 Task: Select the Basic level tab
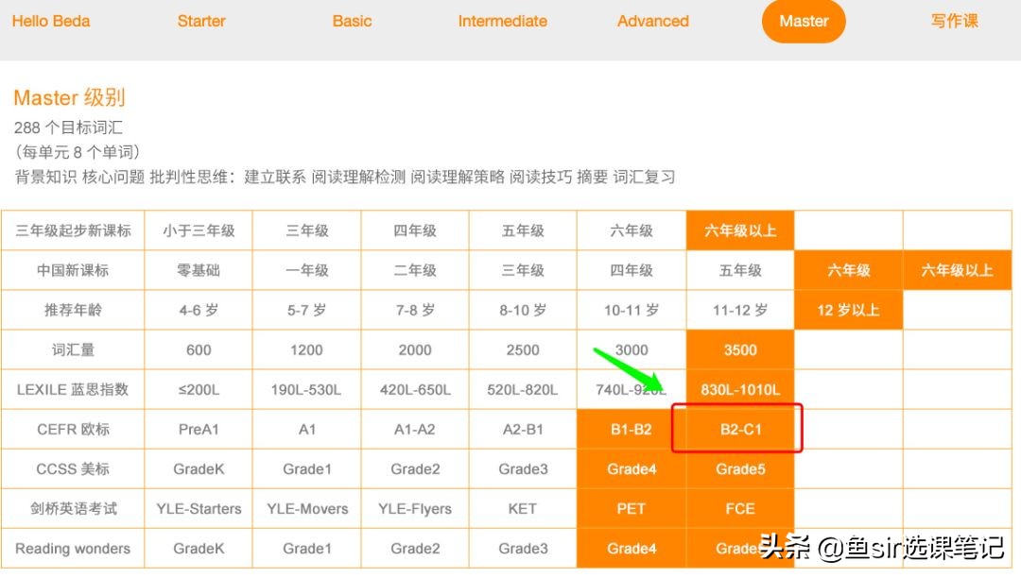[352, 22]
